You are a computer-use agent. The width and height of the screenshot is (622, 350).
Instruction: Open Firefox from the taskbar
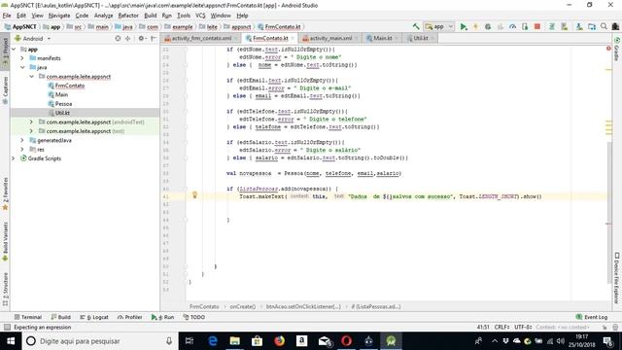point(279,341)
